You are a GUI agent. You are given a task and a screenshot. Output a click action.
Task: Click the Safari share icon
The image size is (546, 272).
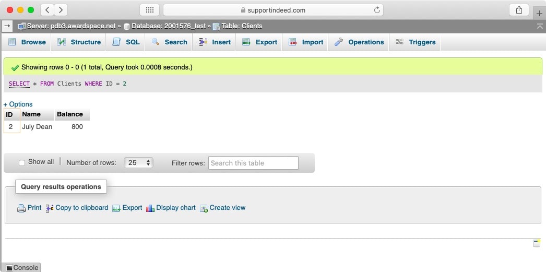pos(519,10)
